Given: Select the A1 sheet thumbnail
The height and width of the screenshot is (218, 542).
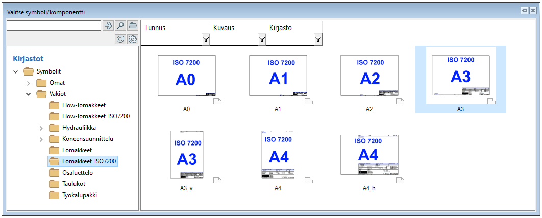Looking at the screenshot, I should pyautogui.click(x=278, y=76).
